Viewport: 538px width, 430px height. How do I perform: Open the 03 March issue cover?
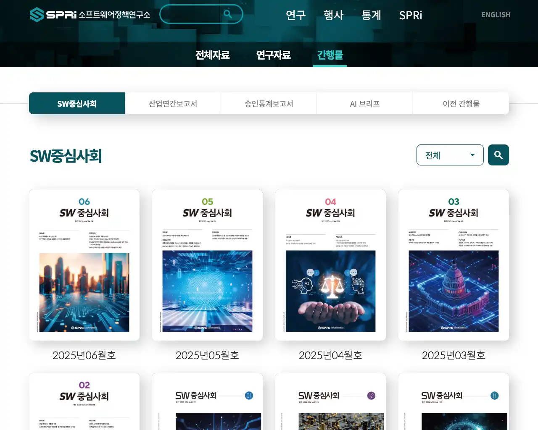454,265
